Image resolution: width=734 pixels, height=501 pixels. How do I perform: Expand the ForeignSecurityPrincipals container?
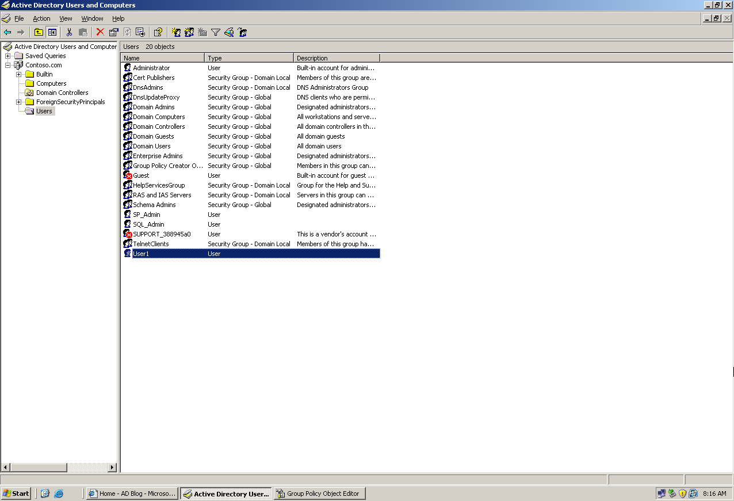[x=18, y=102]
